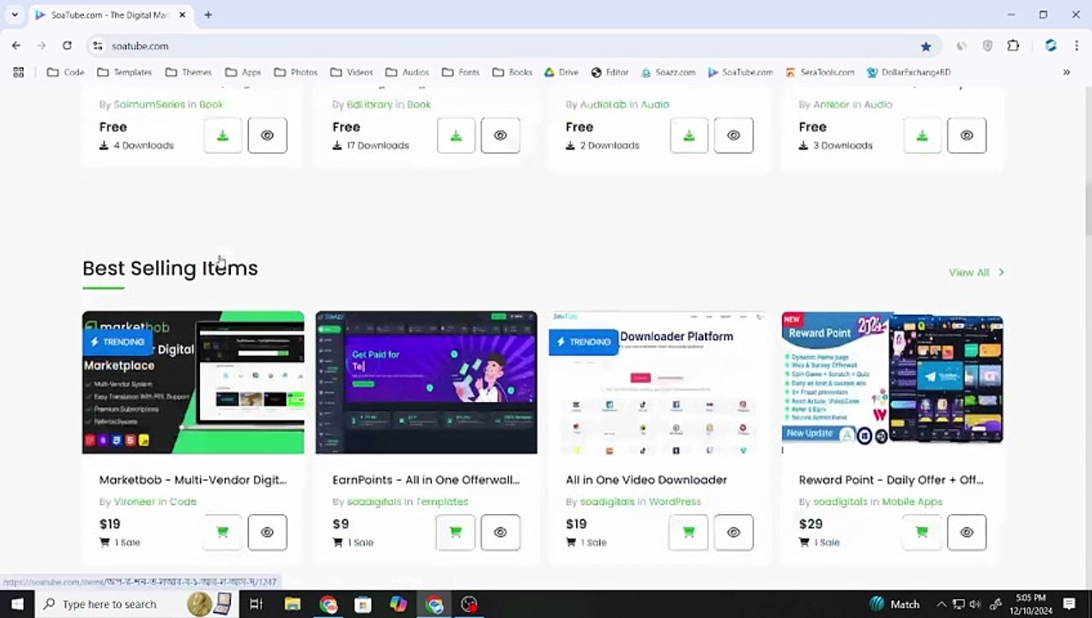
Task: Add EarnPoints to cart
Action: 456,532
